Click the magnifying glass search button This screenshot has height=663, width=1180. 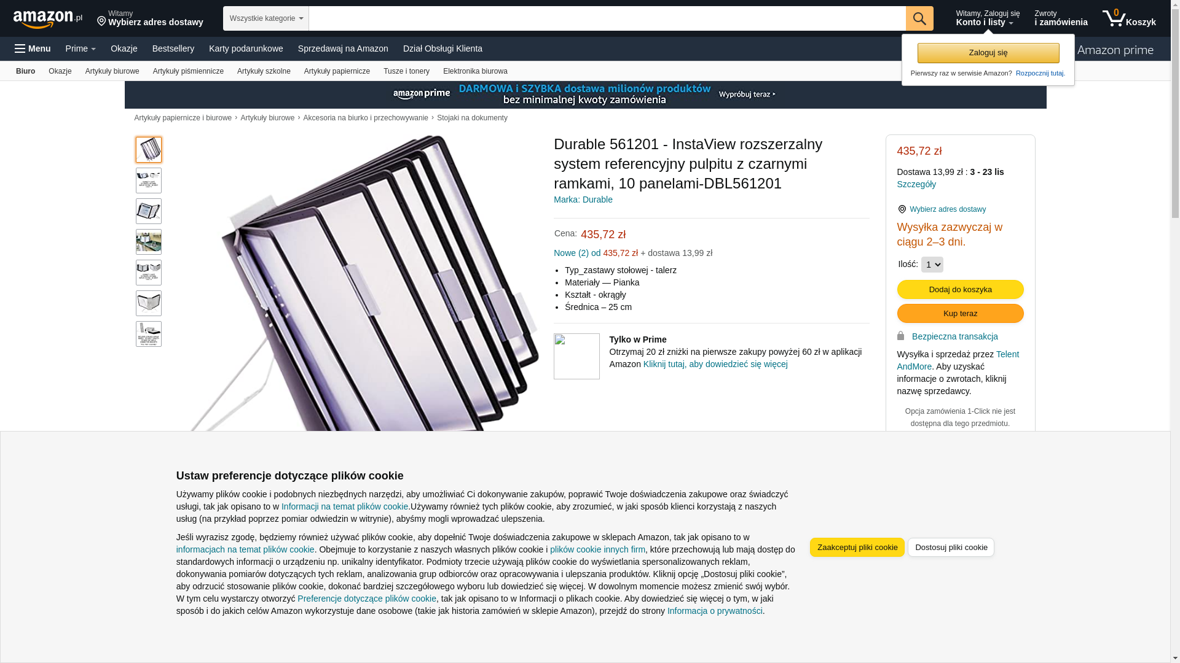coord(919,18)
